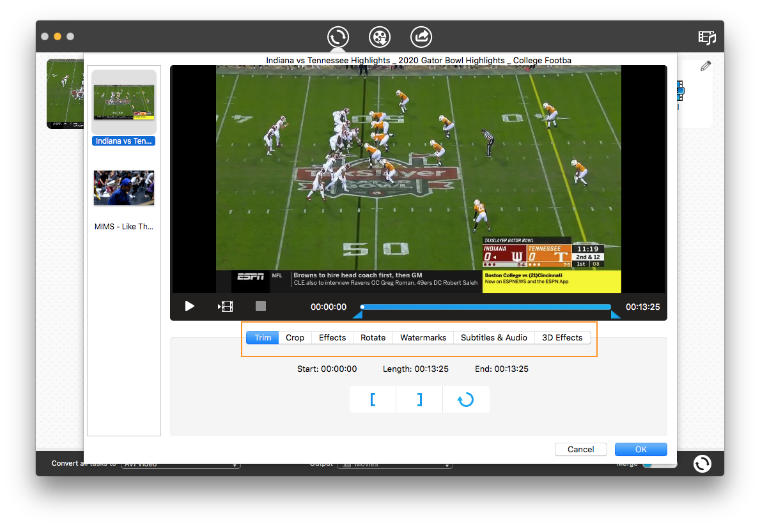Click the Length: 00:13:25 value
This screenshot has height=527, width=760.
[416, 369]
